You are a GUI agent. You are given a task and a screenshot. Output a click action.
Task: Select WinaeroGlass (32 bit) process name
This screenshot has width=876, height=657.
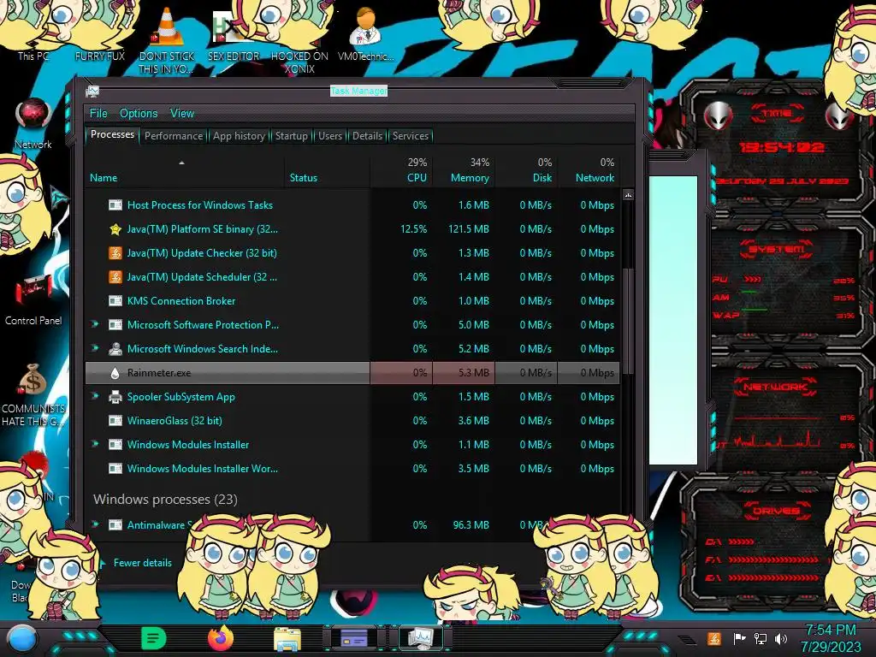[x=175, y=421]
